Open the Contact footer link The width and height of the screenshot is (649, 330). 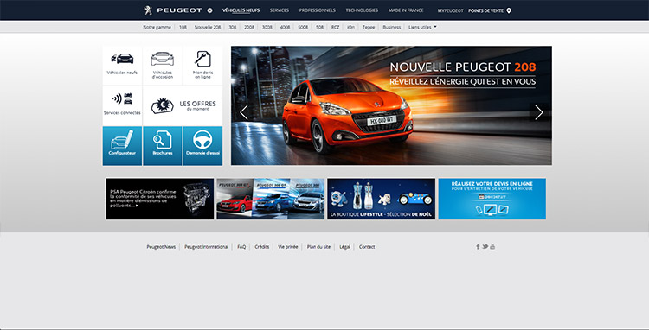click(x=367, y=247)
